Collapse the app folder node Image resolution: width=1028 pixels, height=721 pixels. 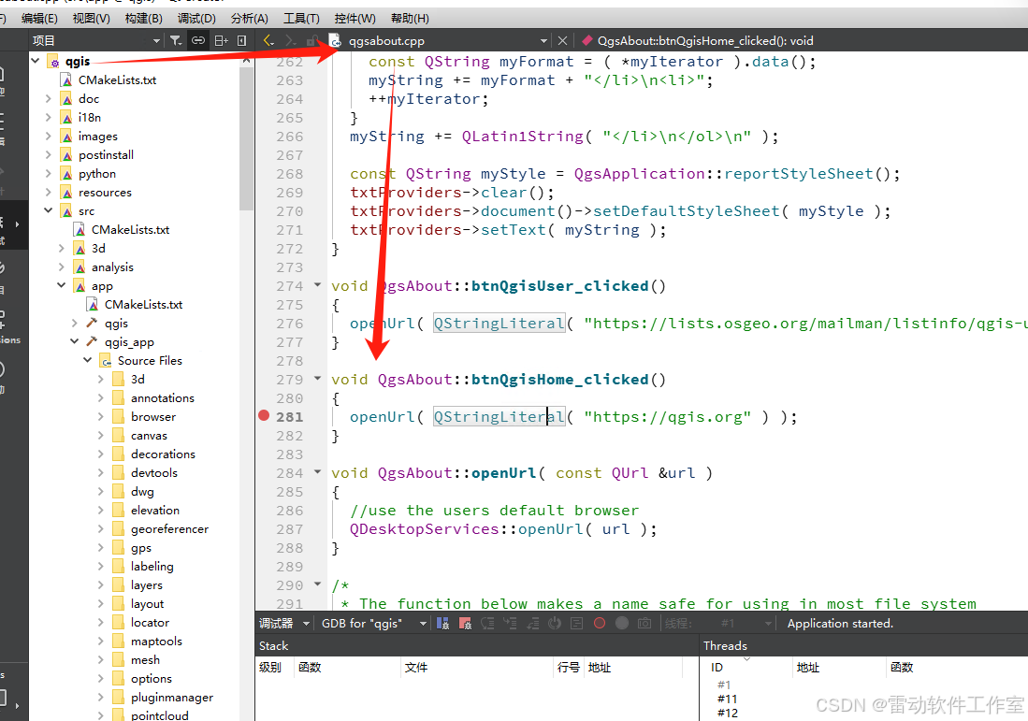coord(62,286)
